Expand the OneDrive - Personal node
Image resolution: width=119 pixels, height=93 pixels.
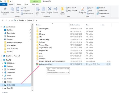pos(2,56)
